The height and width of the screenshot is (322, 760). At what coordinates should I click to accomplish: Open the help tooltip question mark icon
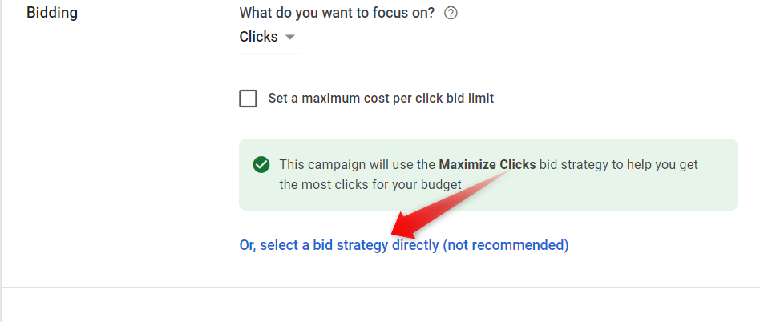click(x=451, y=13)
